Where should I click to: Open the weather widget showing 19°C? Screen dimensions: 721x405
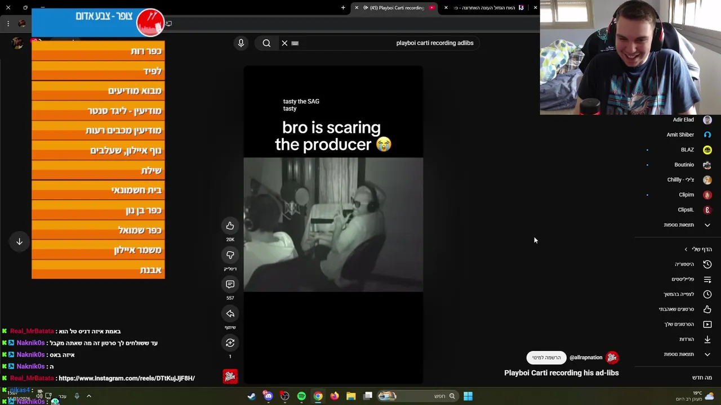pyautogui.click(x=694, y=396)
